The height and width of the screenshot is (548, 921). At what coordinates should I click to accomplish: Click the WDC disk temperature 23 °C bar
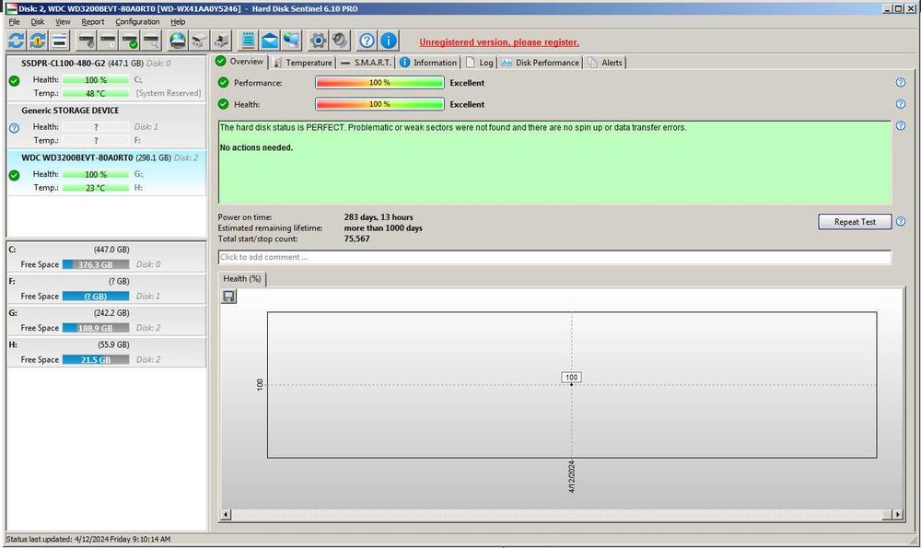96,188
